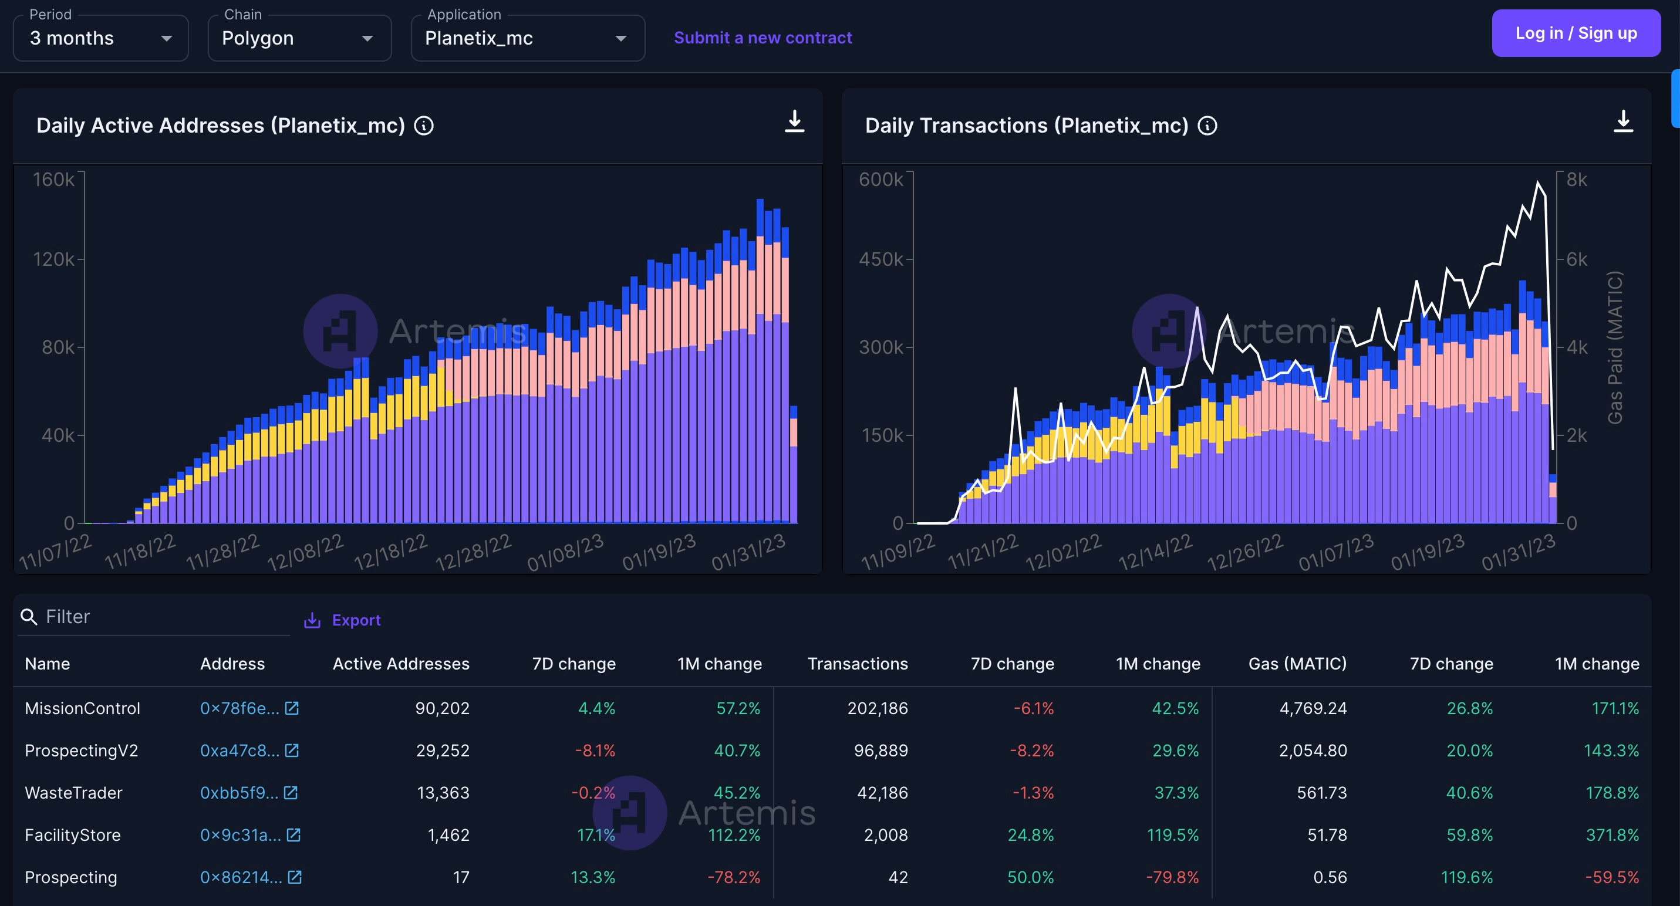Click 1M change value 371.8%
This screenshot has height=906, width=1680.
(1612, 835)
